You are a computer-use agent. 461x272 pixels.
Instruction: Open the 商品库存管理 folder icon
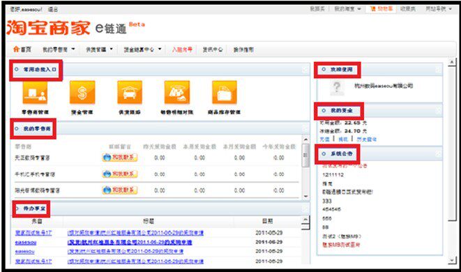[x=225, y=92]
